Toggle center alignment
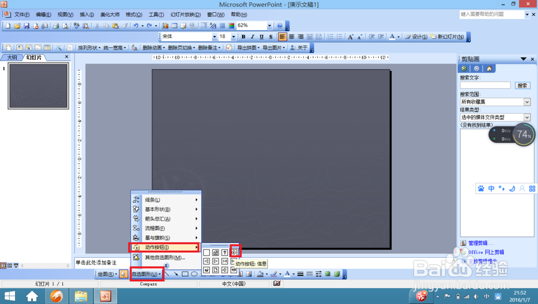This screenshot has width=538, height=304. click(291, 37)
